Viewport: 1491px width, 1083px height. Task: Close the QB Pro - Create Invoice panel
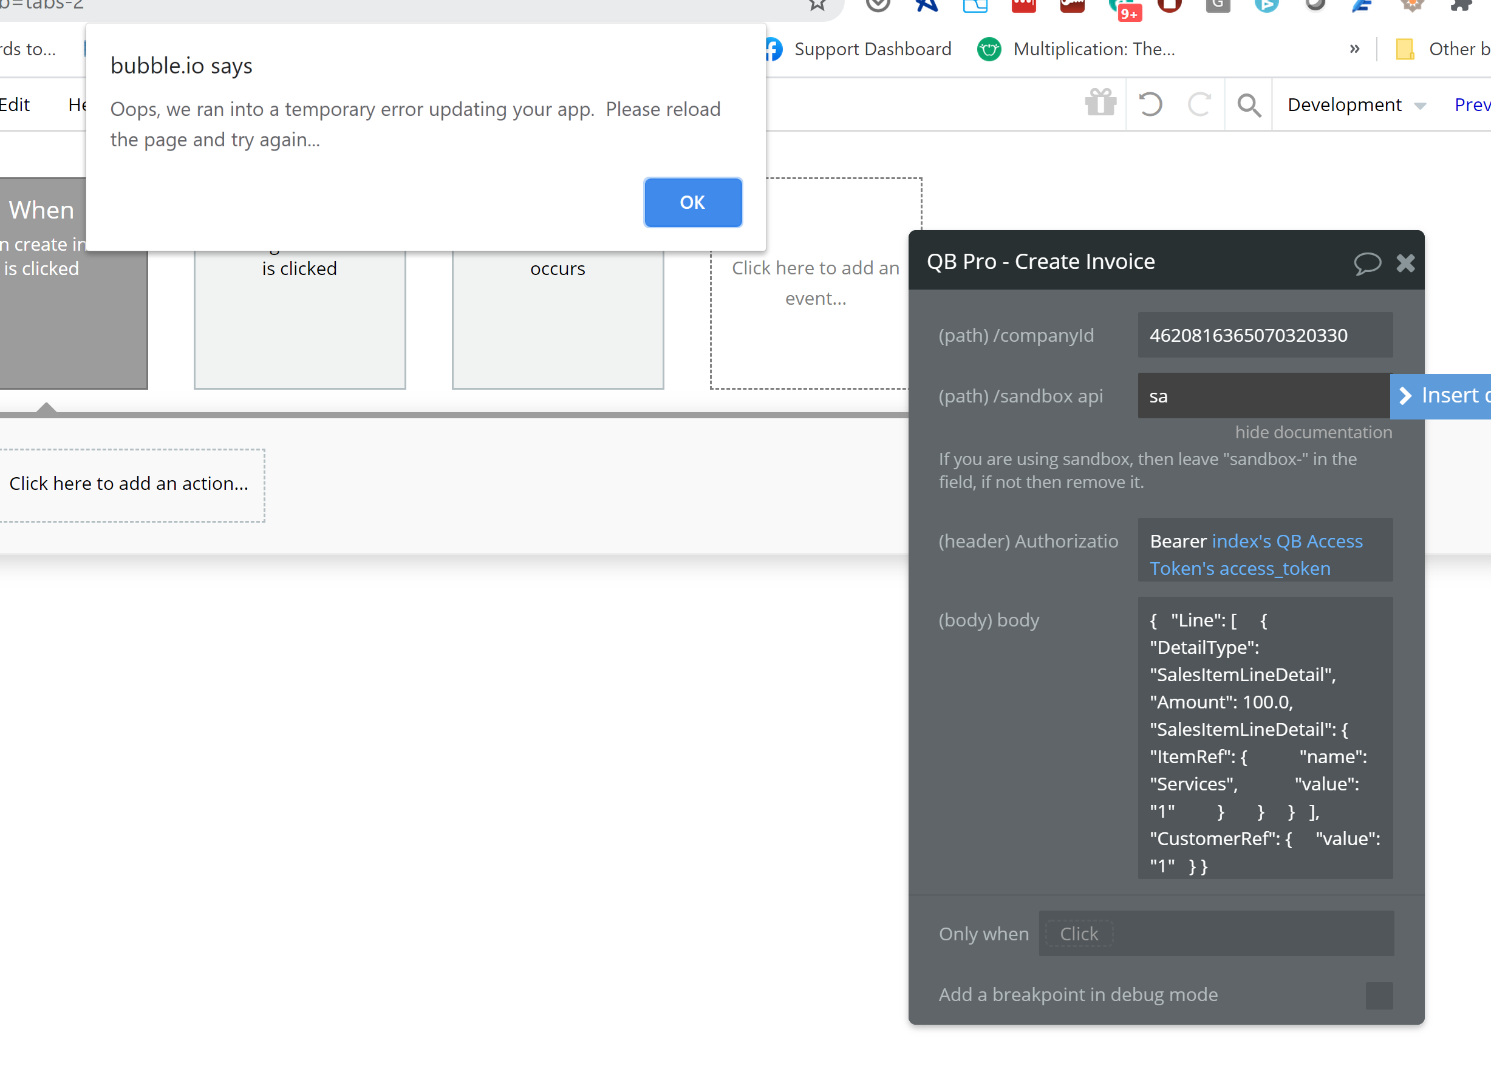pos(1405,263)
